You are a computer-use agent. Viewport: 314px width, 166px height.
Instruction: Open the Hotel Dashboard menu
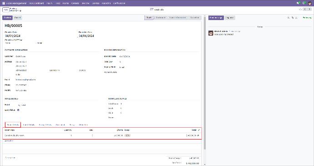(36, 3)
